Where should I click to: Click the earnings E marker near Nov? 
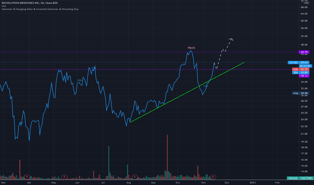click(213, 177)
